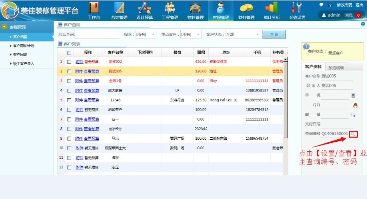Screen dimensions: 367x199
Task: Select 客户回访计划 in the sidebar
Action: 24,46
